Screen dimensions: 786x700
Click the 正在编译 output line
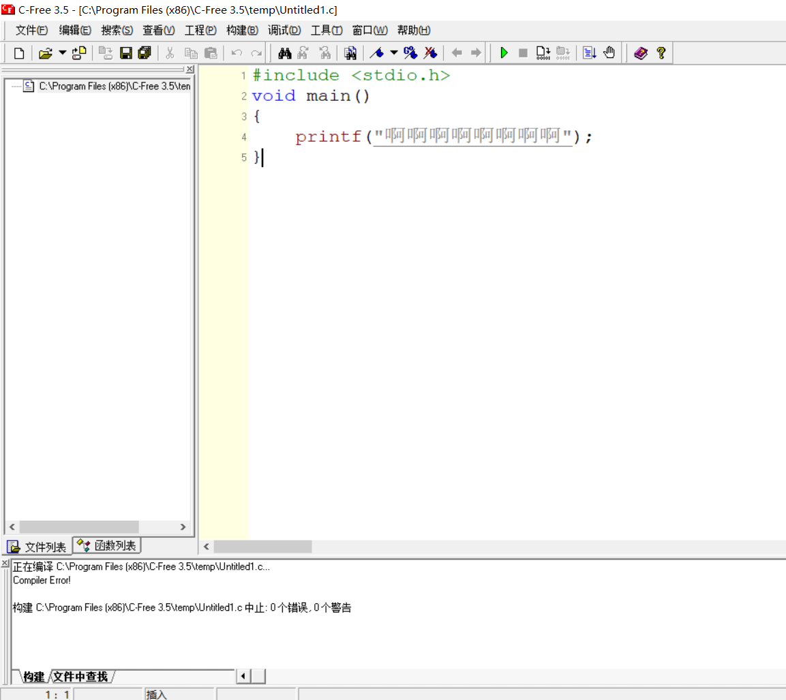coord(141,566)
